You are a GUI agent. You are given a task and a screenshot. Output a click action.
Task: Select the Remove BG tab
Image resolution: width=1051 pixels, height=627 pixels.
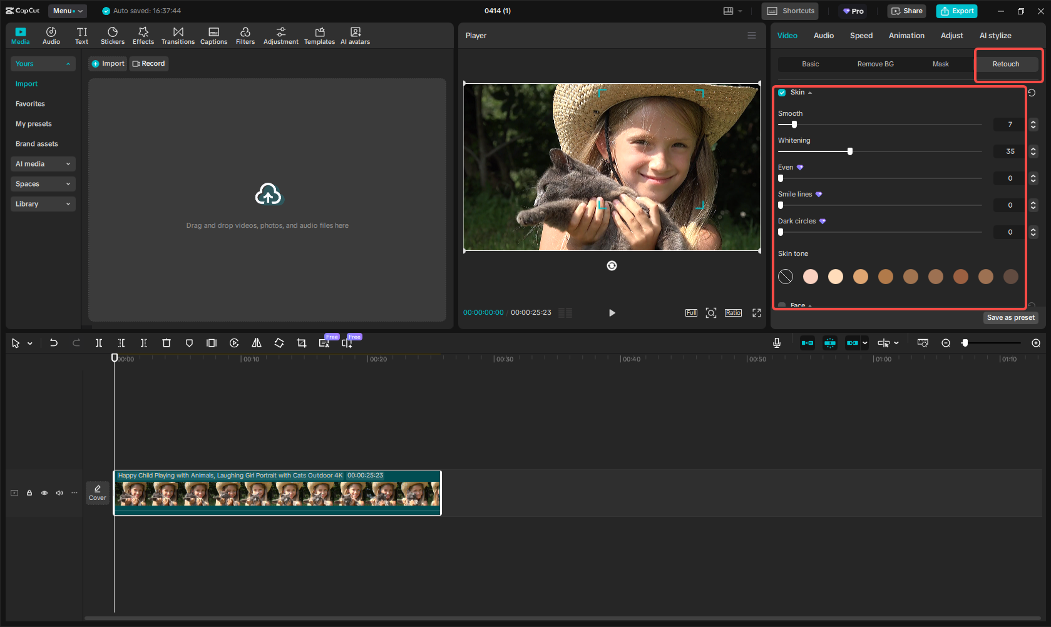(875, 64)
